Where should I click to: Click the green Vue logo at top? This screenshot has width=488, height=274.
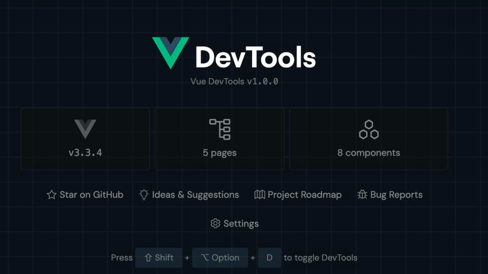click(171, 52)
